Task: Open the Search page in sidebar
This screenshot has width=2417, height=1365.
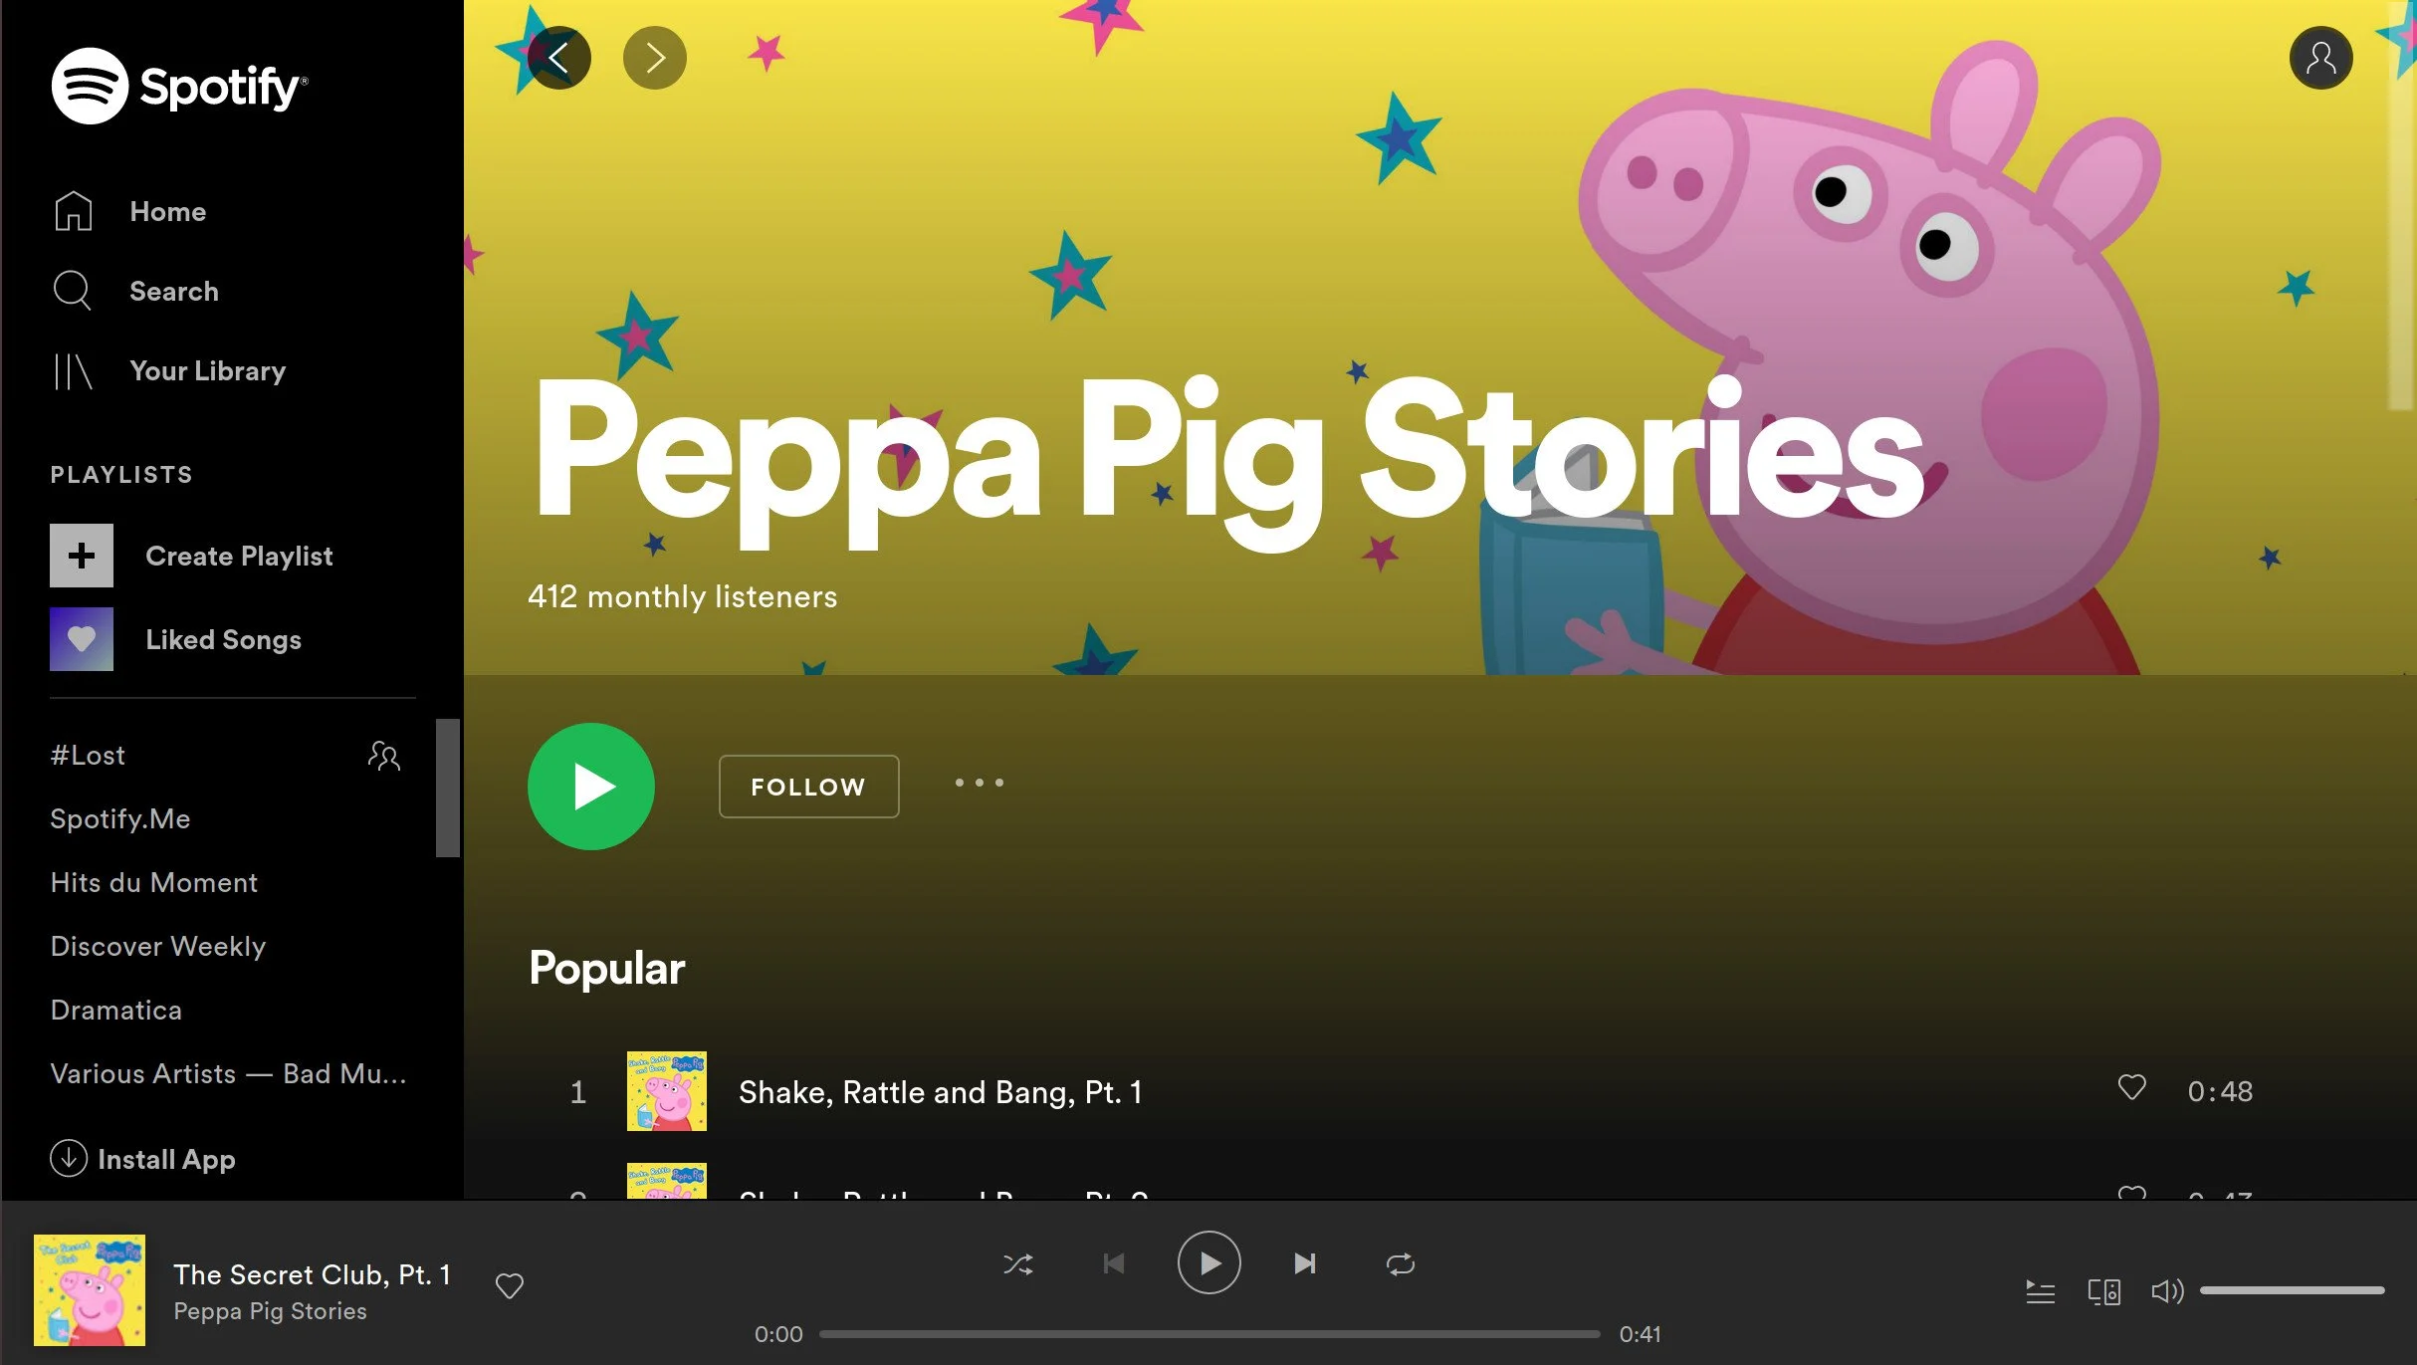Action: point(173,291)
